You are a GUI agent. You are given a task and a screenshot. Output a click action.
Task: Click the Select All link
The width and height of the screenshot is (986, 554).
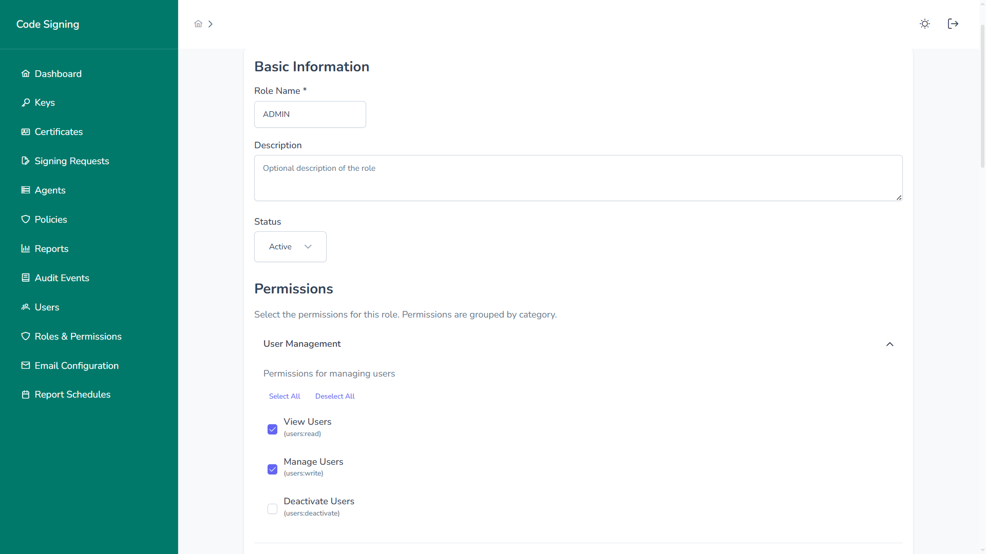(x=285, y=395)
